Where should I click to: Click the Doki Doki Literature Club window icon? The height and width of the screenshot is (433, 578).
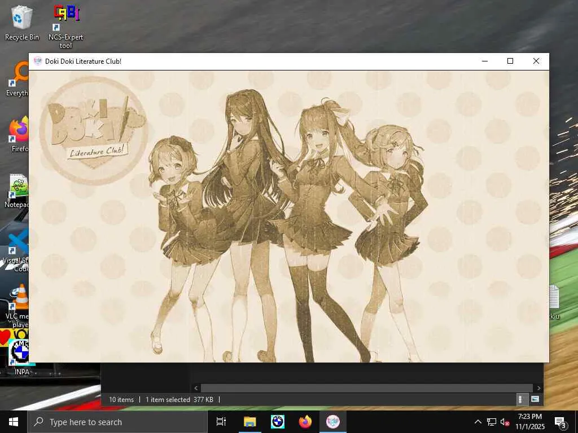pyautogui.click(x=38, y=61)
